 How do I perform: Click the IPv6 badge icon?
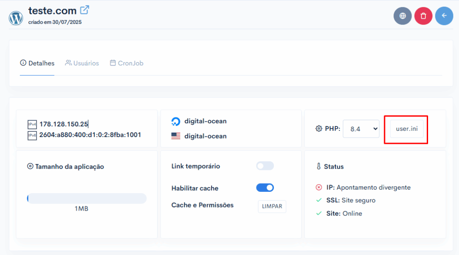[x=32, y=135]
